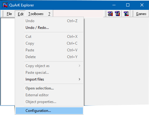The height and width of the screenshot is (115, 149).
Task: Expand the Import files submenu
Action: (49, 79)
